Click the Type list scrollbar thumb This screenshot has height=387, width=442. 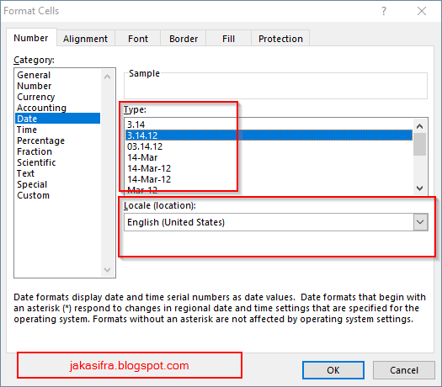coord(420,144)
